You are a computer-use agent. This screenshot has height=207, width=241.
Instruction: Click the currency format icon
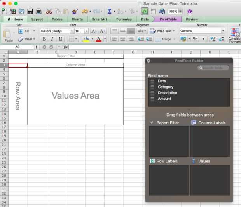[183, 39]
